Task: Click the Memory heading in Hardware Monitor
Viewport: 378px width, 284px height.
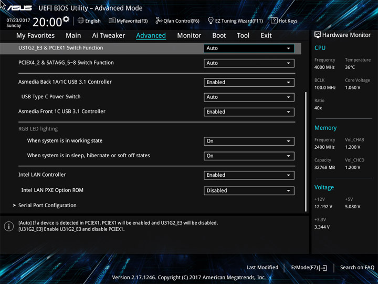Action: (x=325, y=128)
